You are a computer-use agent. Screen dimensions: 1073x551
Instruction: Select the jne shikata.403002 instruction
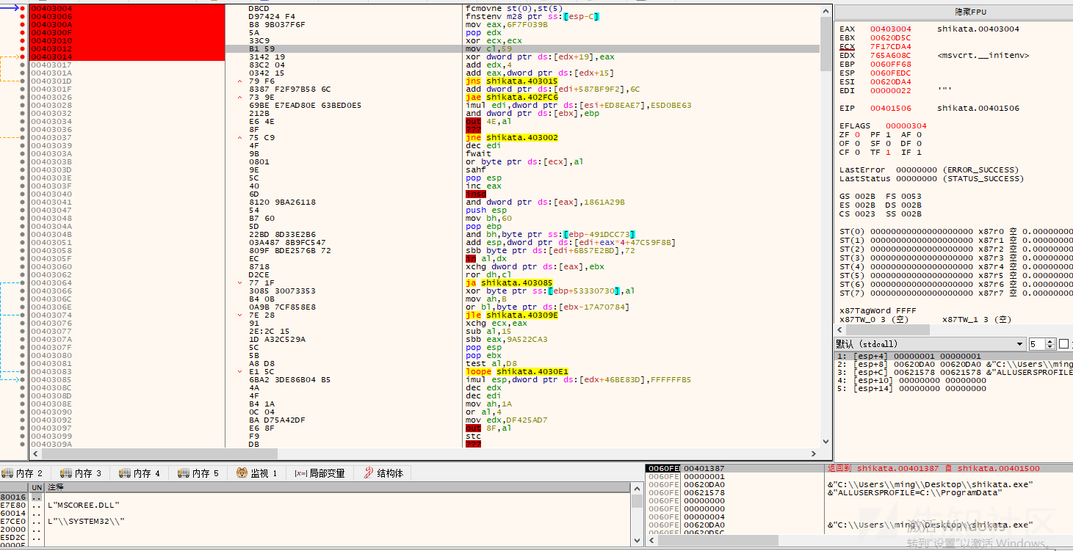pyautogui.click(x=511, y=137)
